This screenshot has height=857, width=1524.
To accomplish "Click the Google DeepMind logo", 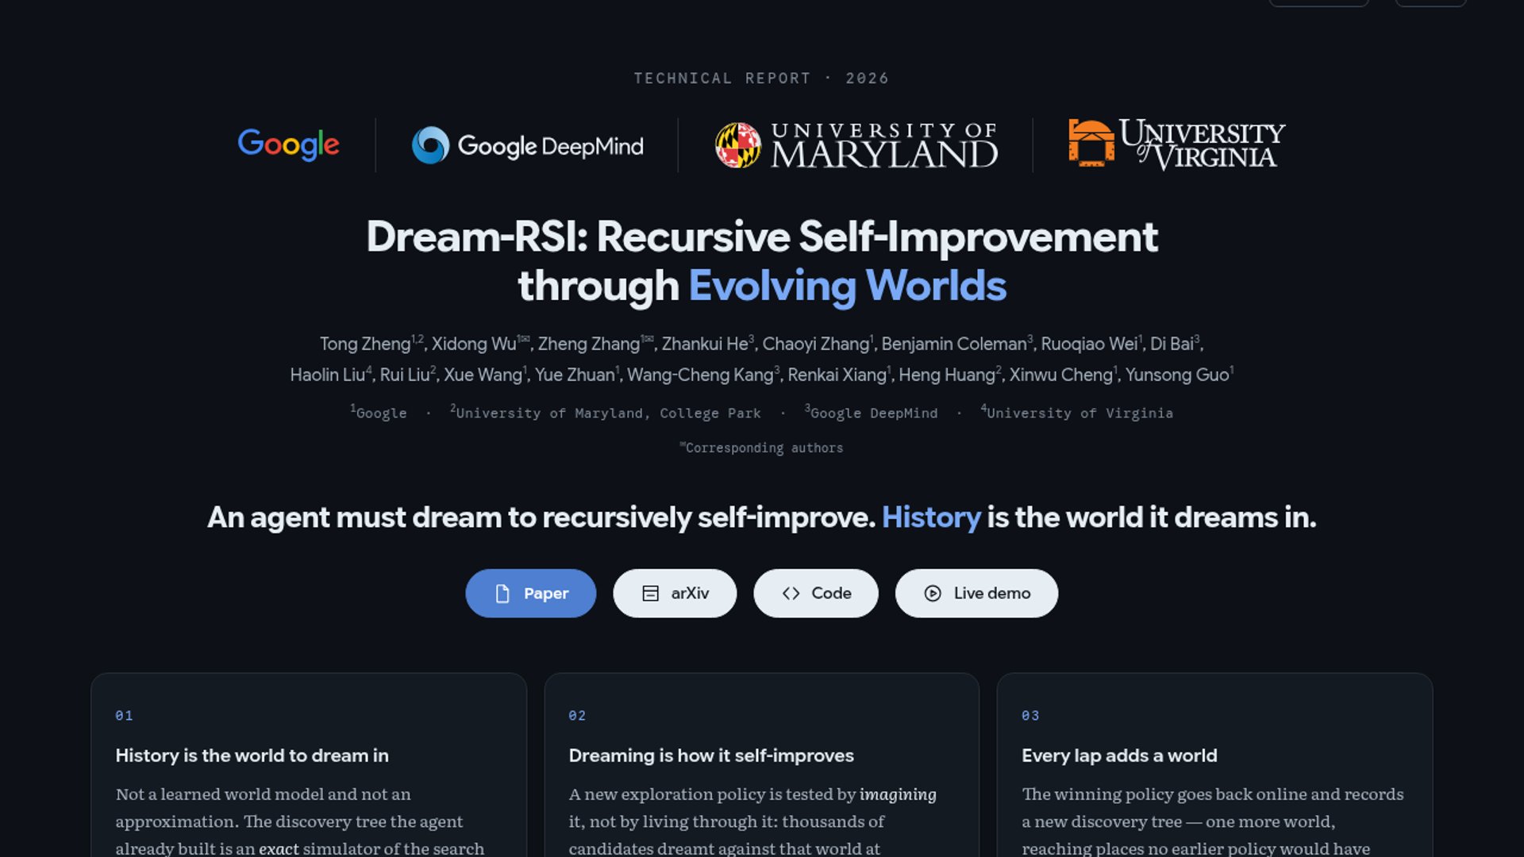I will pos(528,145).
